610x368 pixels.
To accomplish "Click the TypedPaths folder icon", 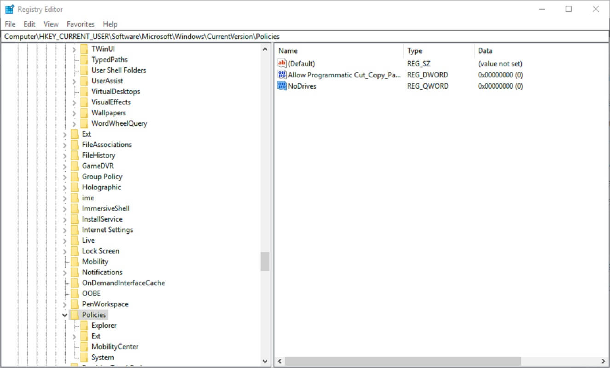I will (x=84, y=59).
